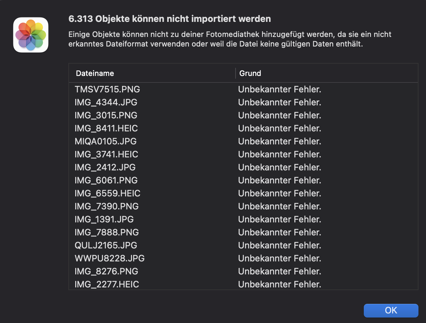Screen dimensions: 426x323
Task: Select file IMG_3015.PNG in list
Action: pyautogui.click(x=106, y=115)
